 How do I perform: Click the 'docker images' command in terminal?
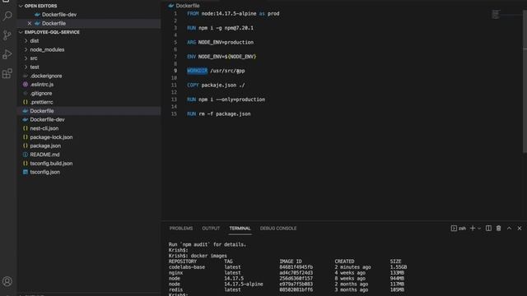click(x=208, y=256)
